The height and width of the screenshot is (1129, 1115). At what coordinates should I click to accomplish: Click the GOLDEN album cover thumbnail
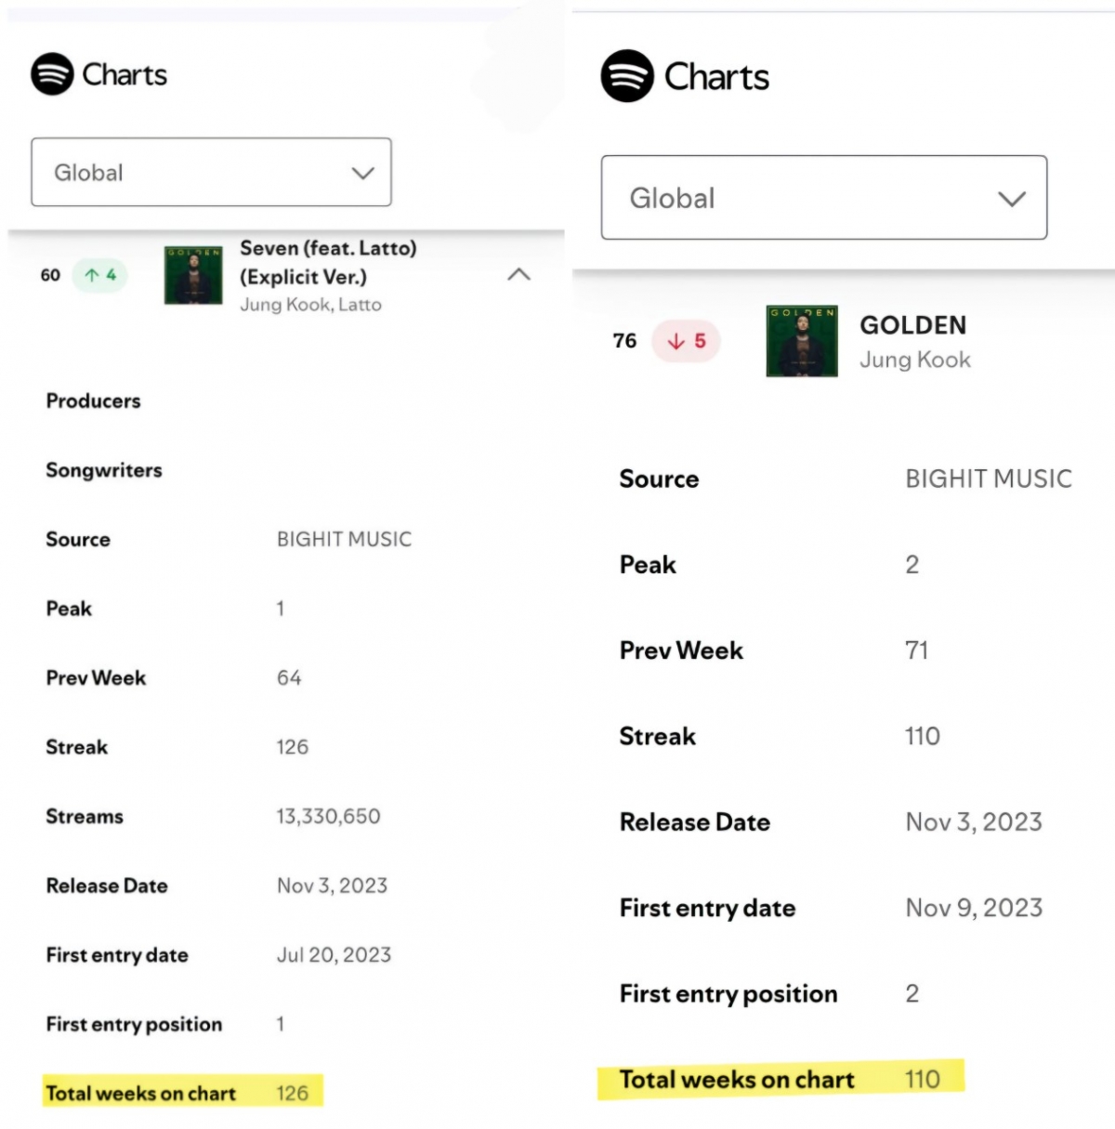(x=802, y=341)
